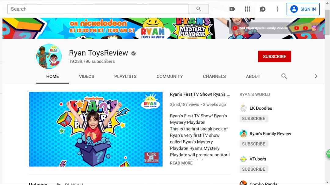The height and width of the screenshot is (185, 330).
Task: Click the 3,550,187 views text
Action: point(184,105)
